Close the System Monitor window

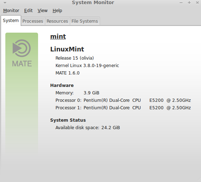(x=197, y=3)
